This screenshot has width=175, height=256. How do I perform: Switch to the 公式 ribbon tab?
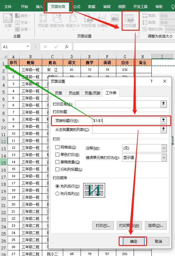pyautogui.click(x=77, y=7)
